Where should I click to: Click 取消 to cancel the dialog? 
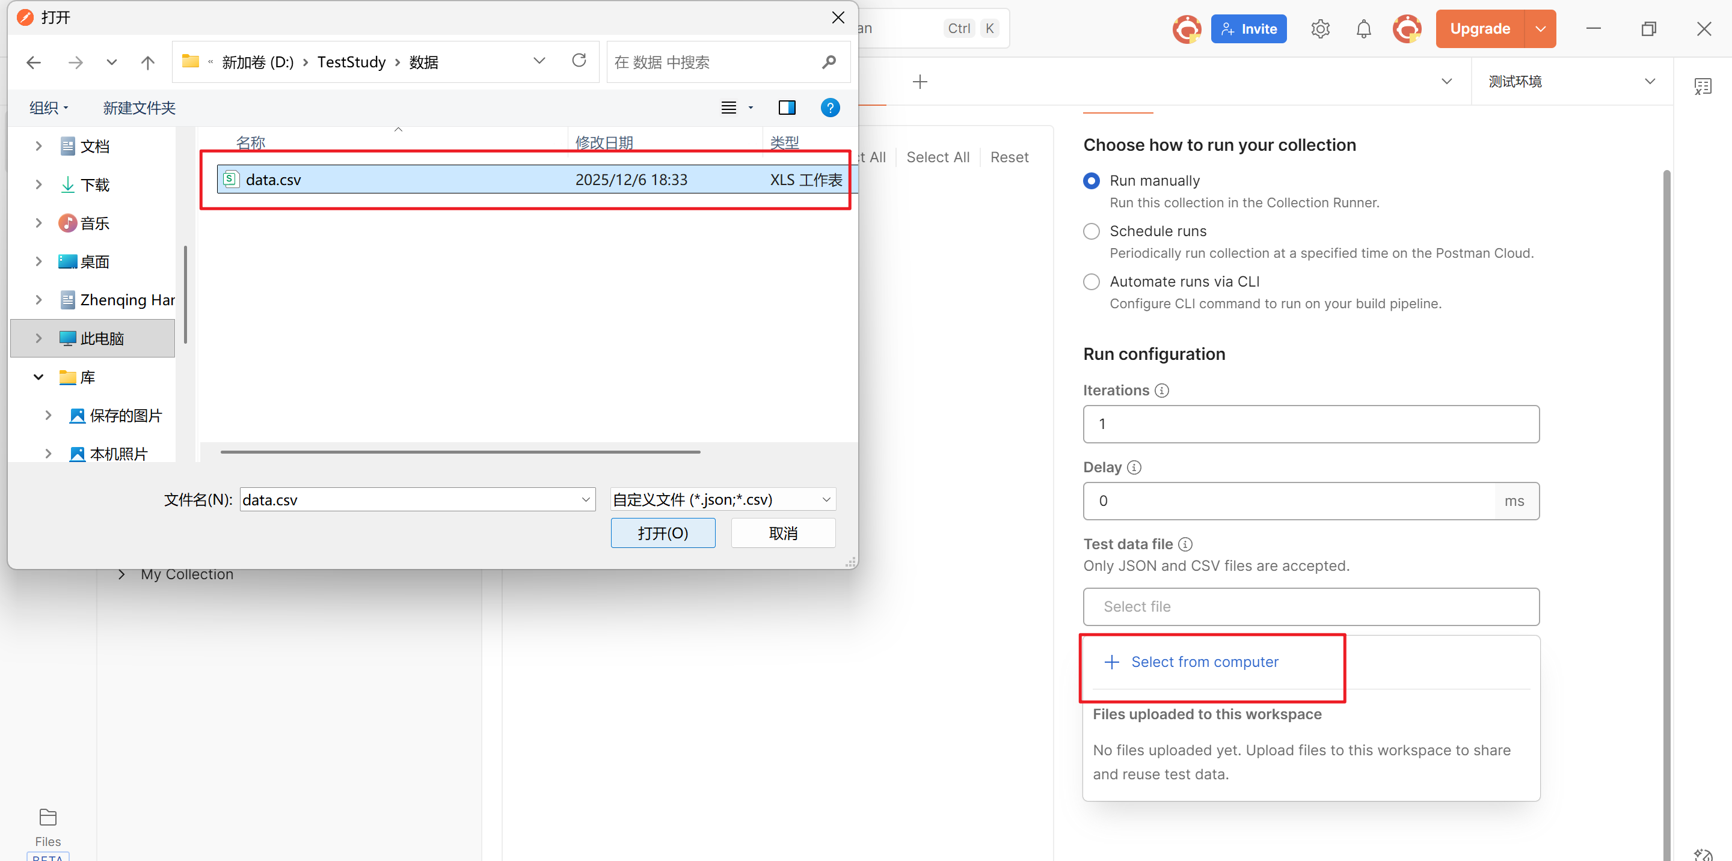pos(783,532)
